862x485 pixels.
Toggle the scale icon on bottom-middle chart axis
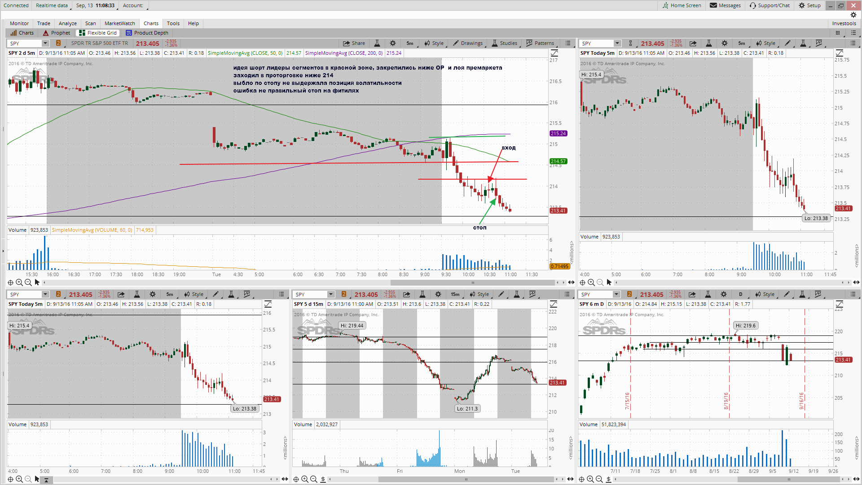[x=554, y=304]
